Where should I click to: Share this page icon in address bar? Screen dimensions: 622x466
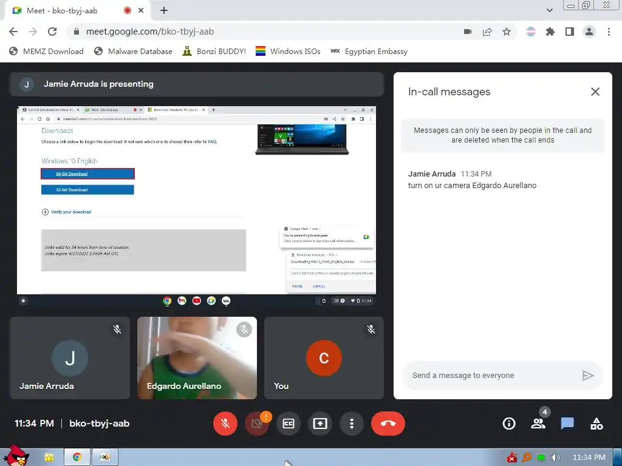(487, 32)
